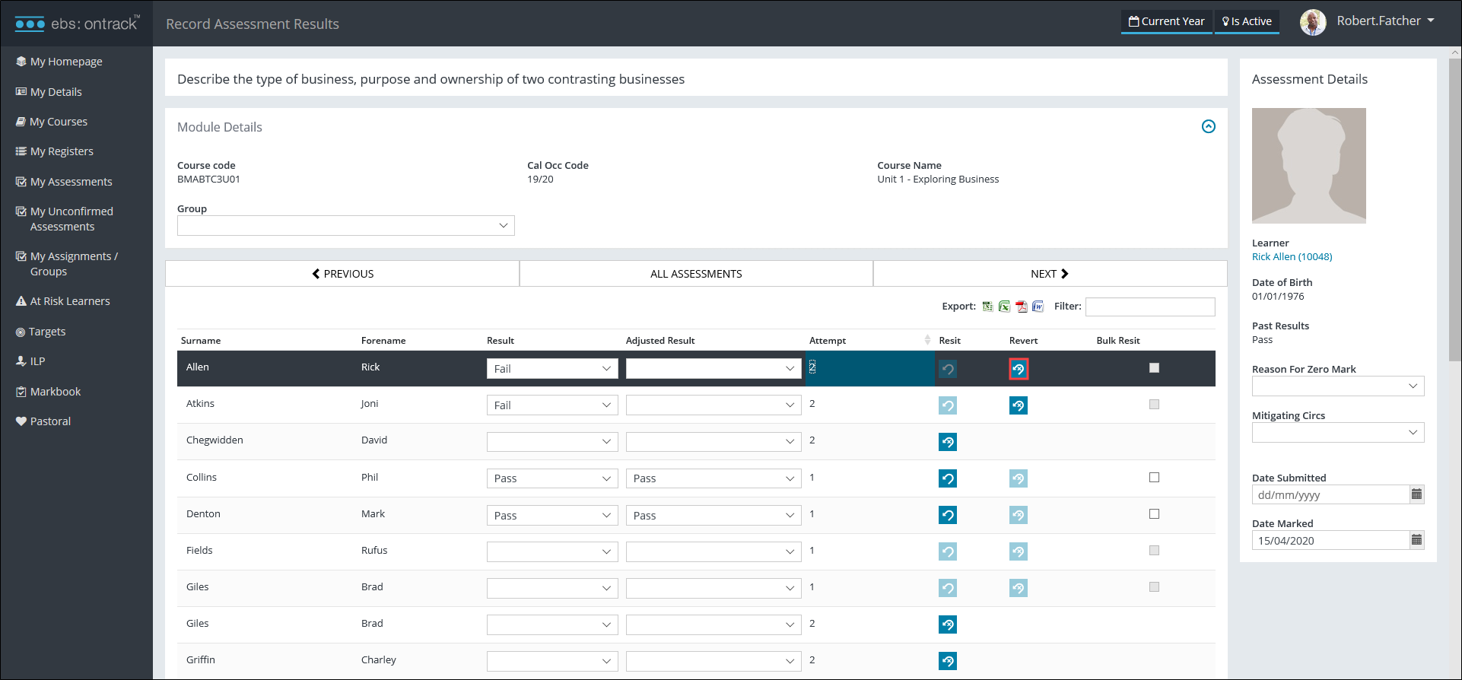Open the Date Submitted calendar picker
Screen dimensions: 1462x680
1416,494
